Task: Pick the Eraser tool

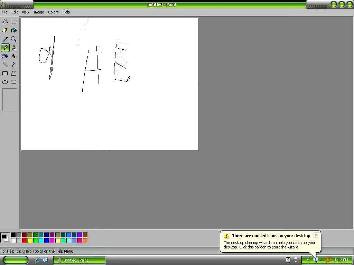Action: (5, 30)
